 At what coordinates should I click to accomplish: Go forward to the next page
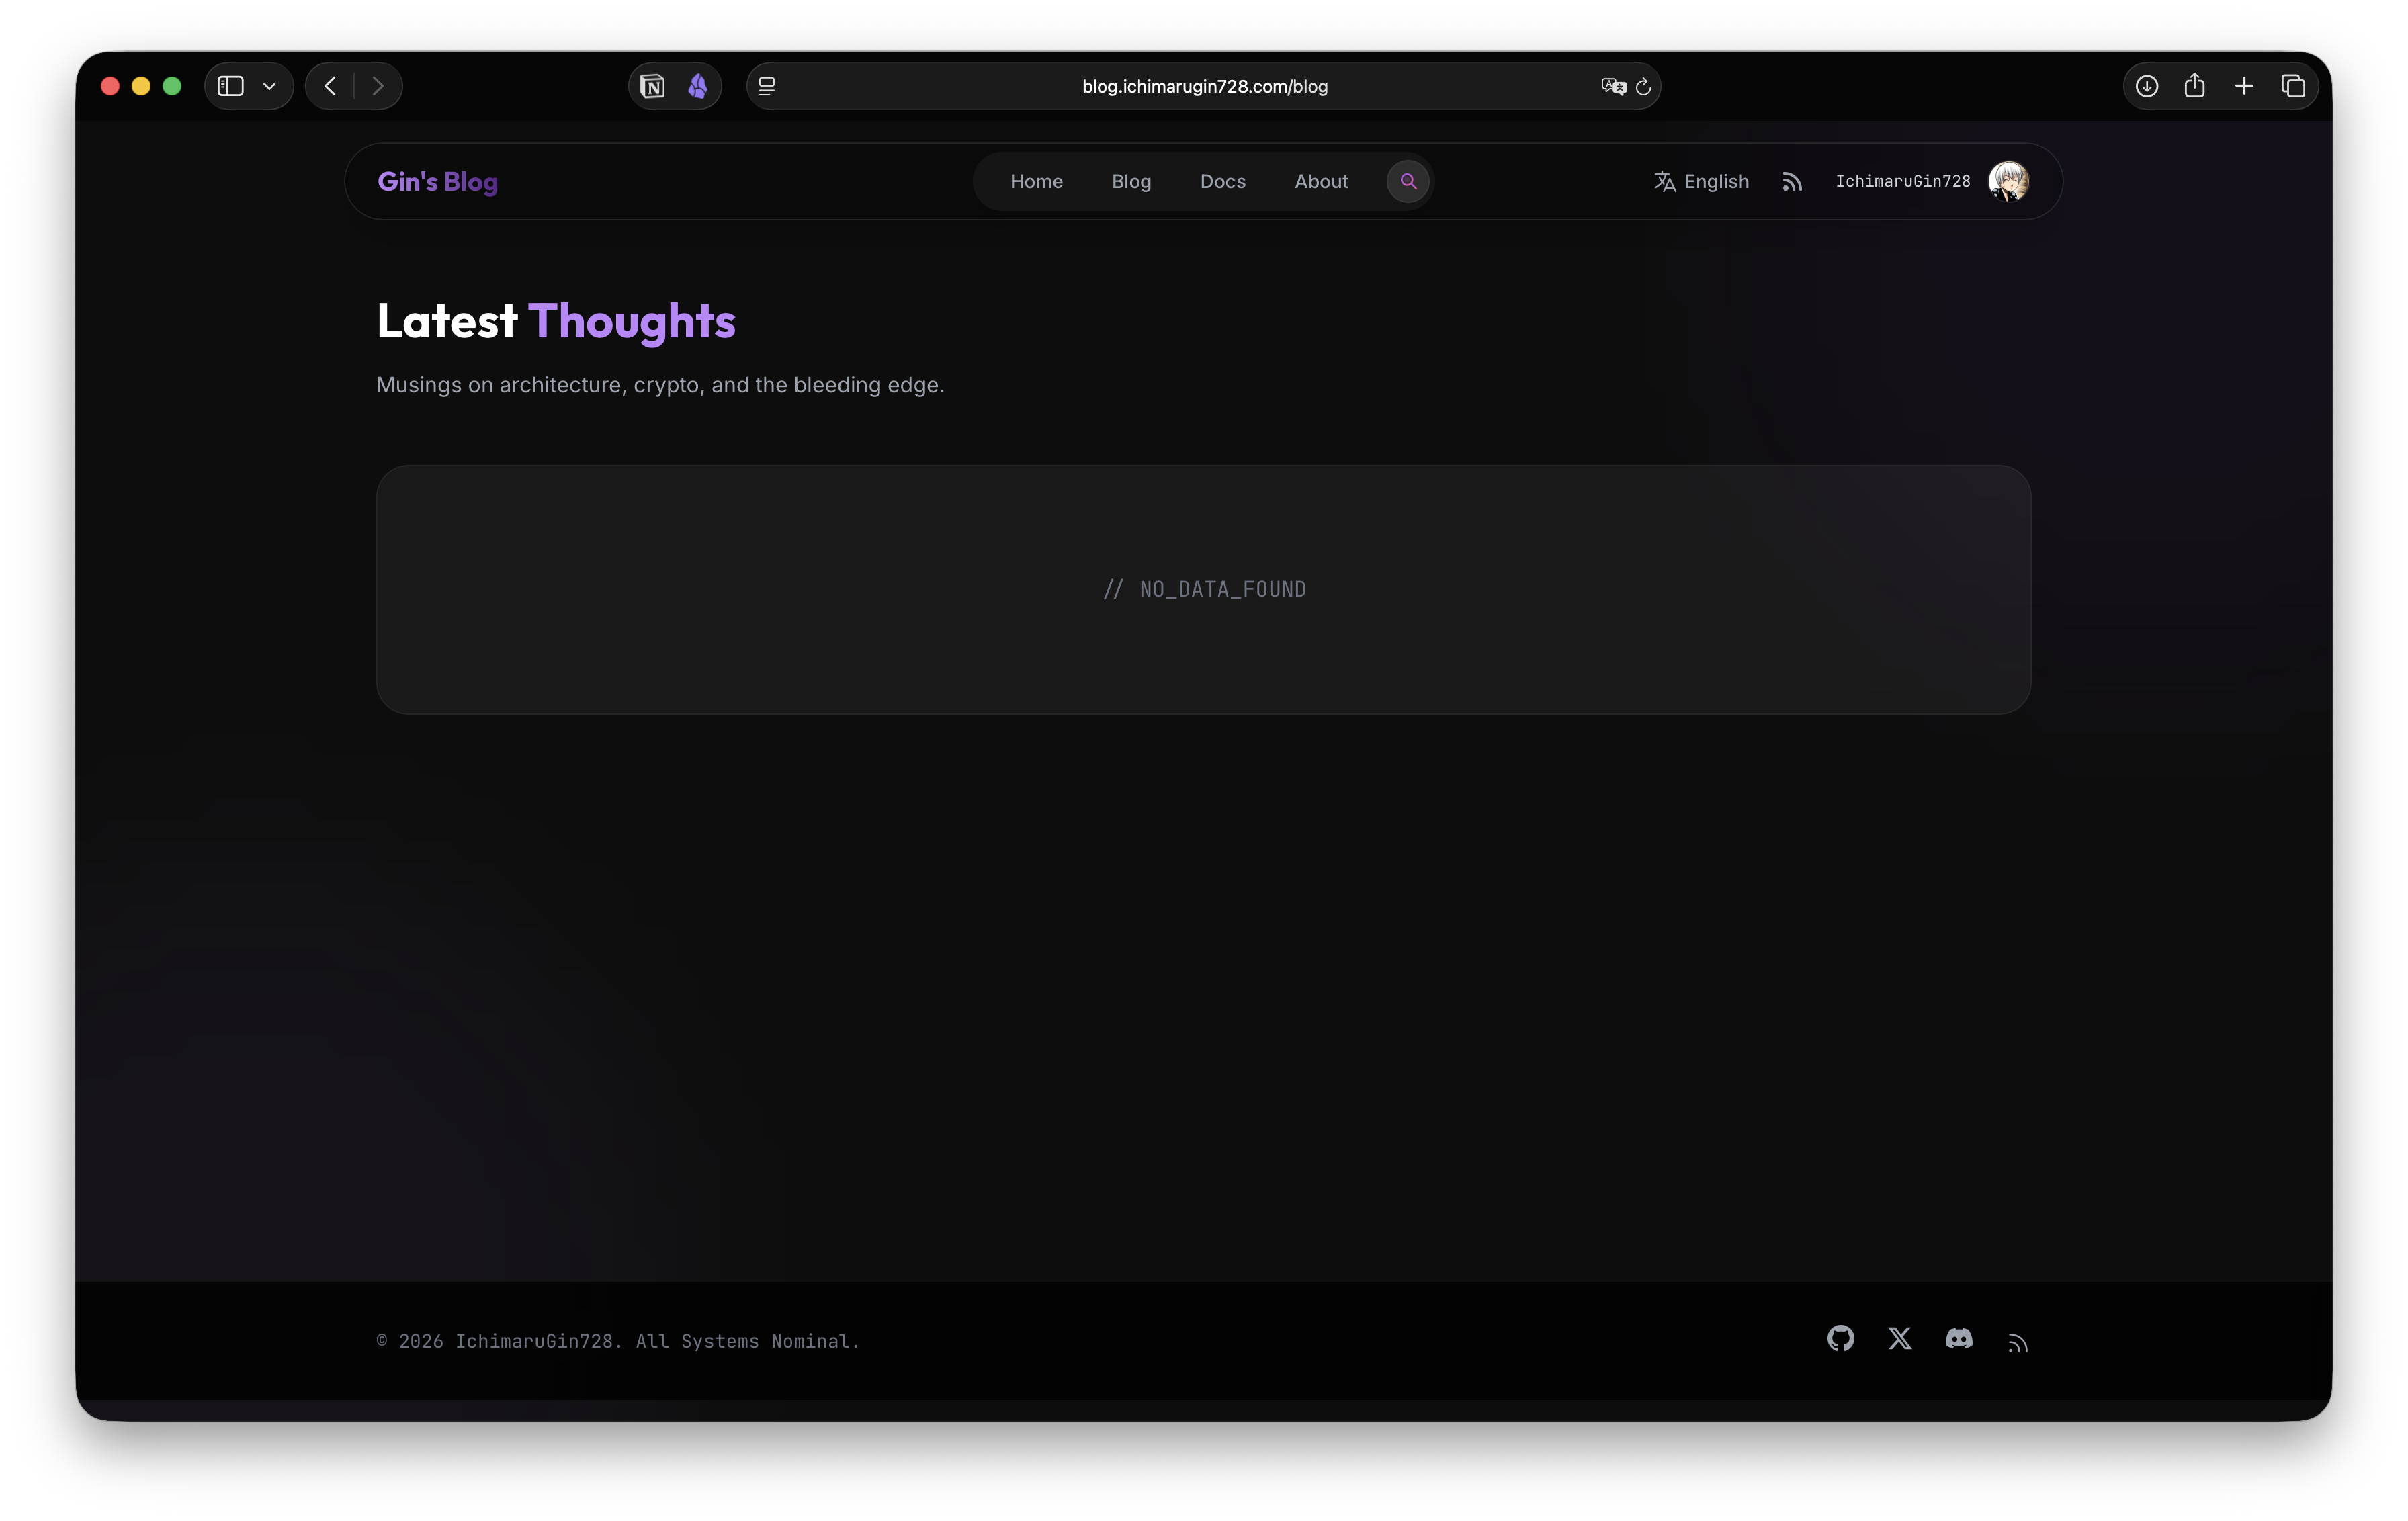pos(378,86)
